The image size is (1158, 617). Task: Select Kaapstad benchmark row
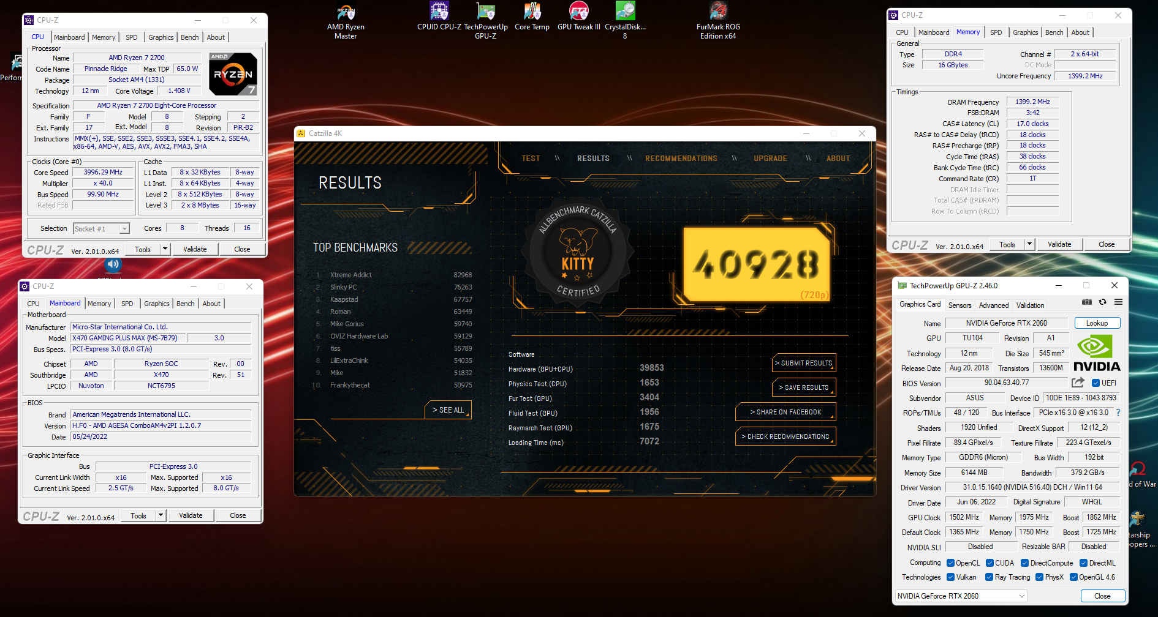pos(393,299)
